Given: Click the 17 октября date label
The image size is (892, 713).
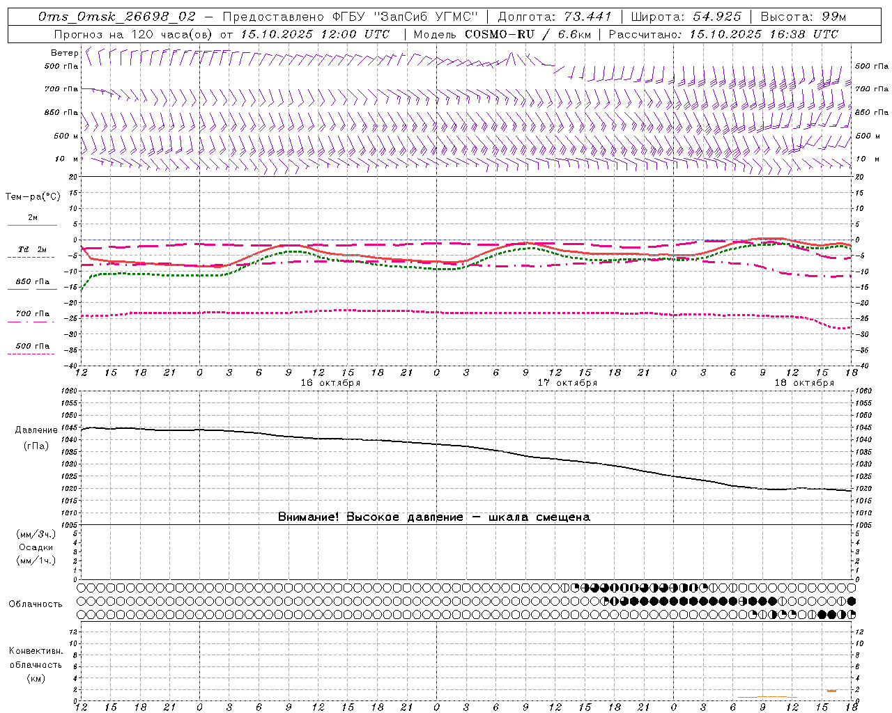Looking at the screenshot, I should click(x=567, y=383).
